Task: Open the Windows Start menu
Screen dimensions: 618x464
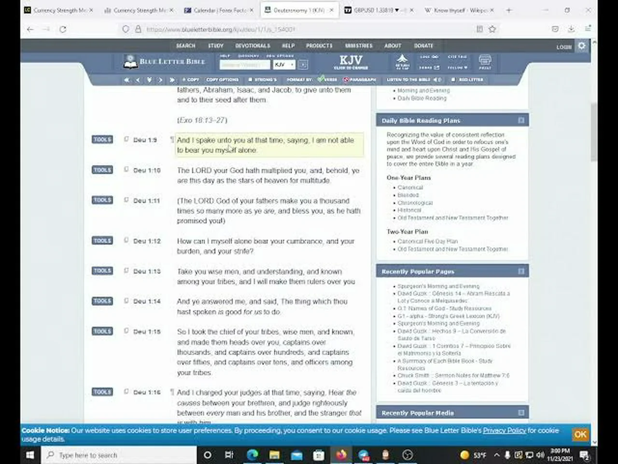Action: click(x=30, y=455)
